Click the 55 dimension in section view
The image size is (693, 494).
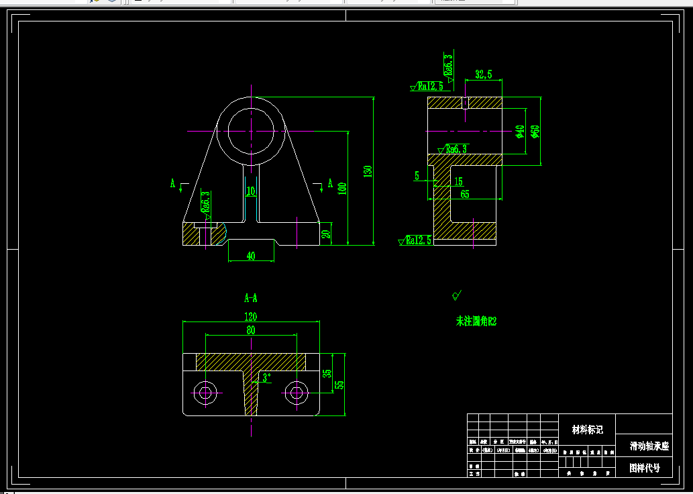coord(339,385)
